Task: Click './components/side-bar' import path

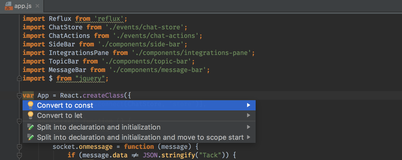Action: tap(140, 44)
